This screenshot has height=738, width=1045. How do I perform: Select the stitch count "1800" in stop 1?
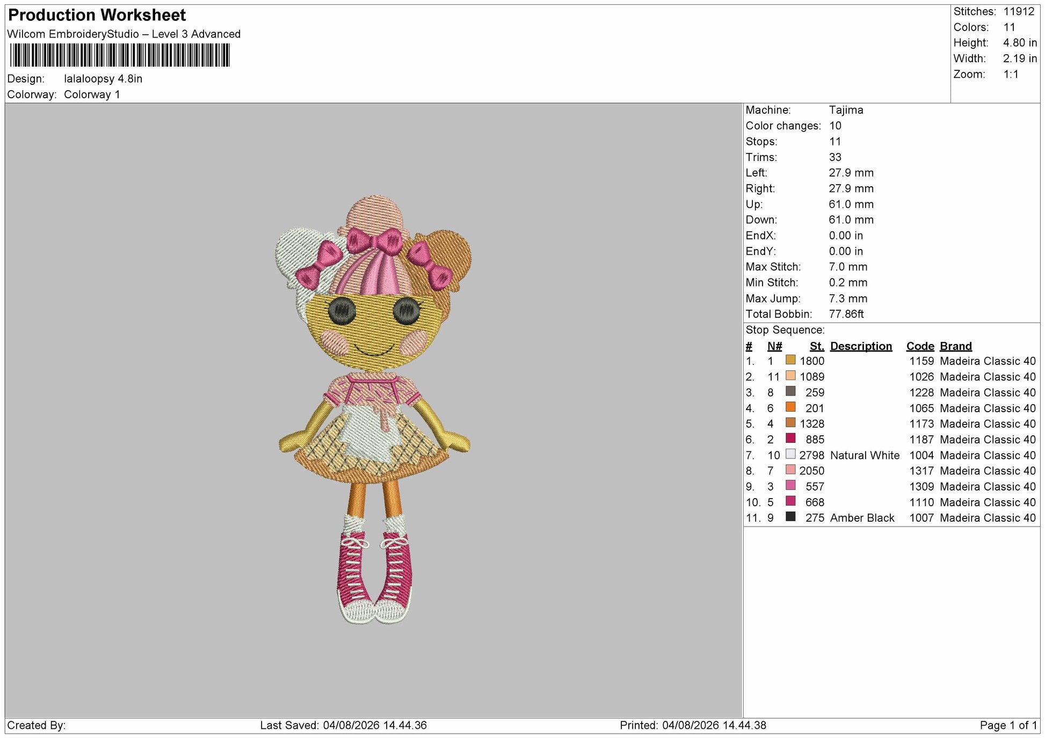(x=812, y=361)
